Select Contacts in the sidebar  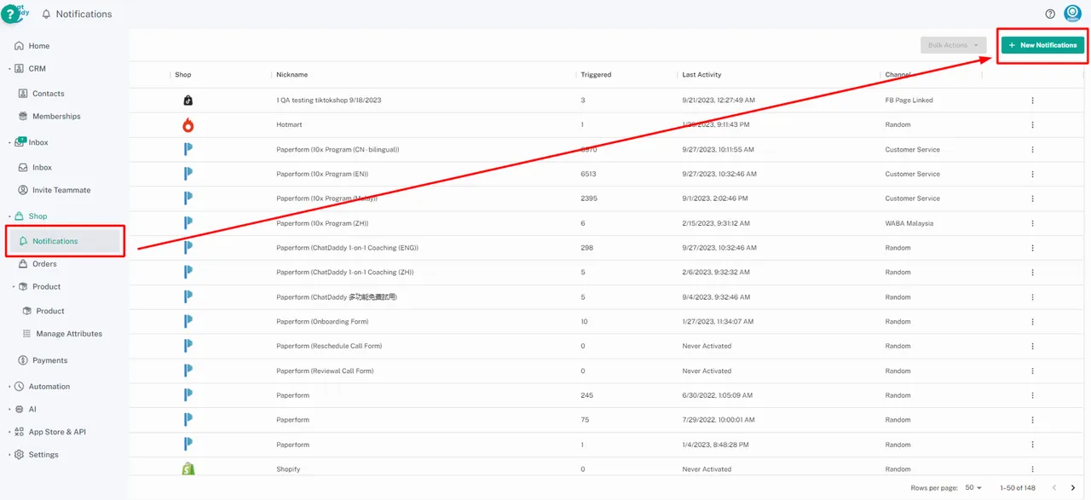pyautogui.click(x=48, y=94)
